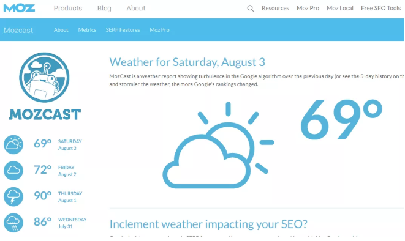Open Free SEO Tools link
Viewport: 405px width, 241px height.
point(380,8)
